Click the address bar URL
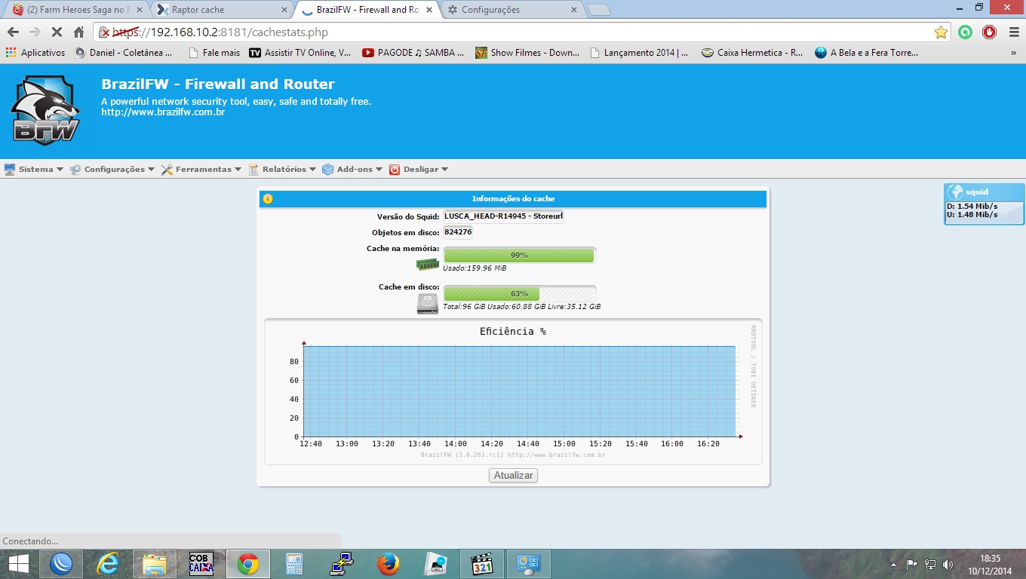Screen dimensions: 1026x579 pyautogui.click(x=220, y=32)
